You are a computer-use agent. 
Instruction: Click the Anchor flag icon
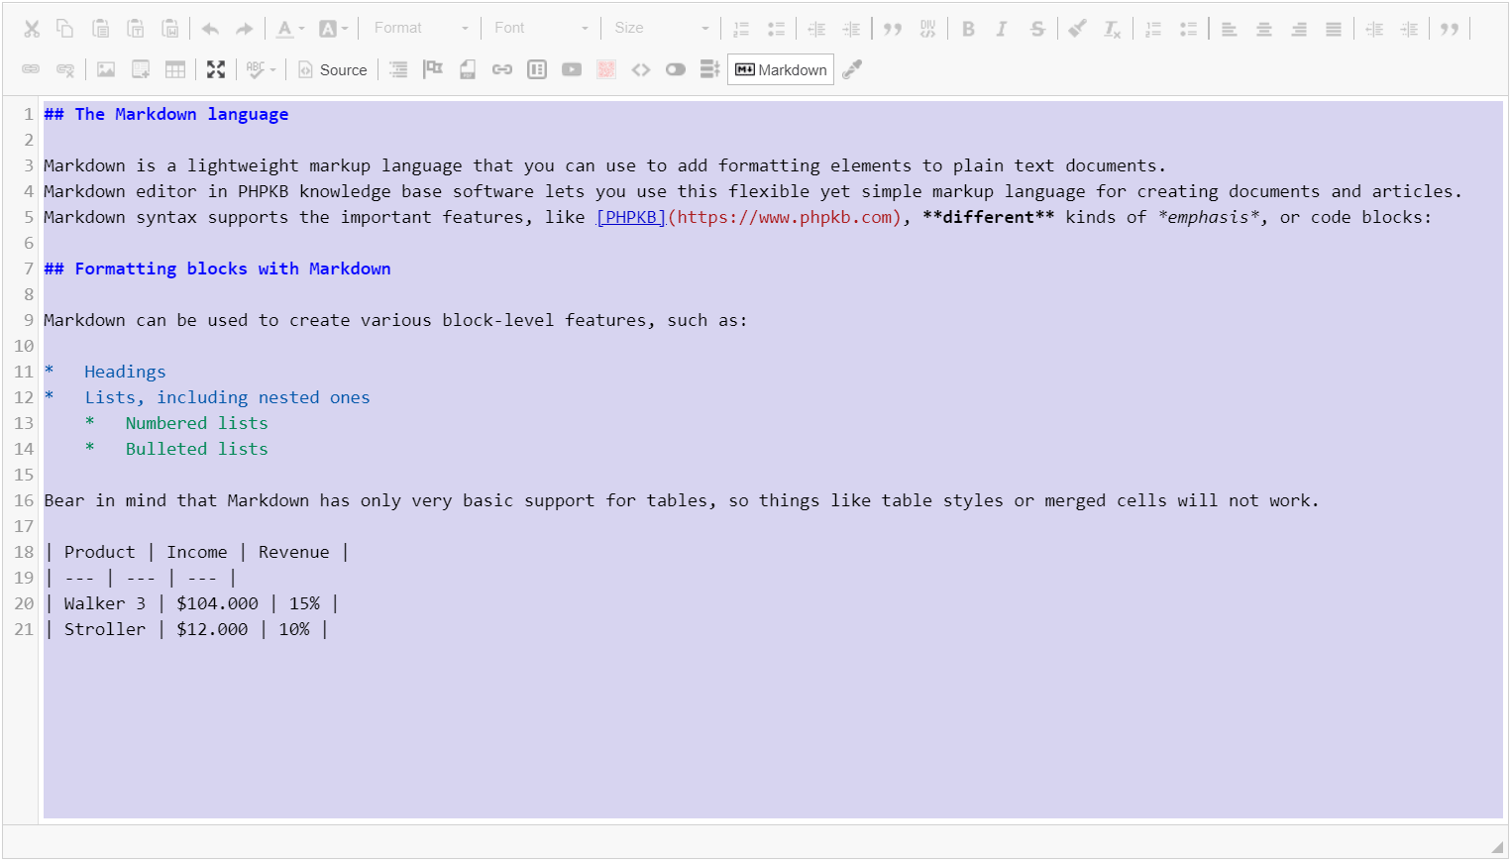pos(433,69)
